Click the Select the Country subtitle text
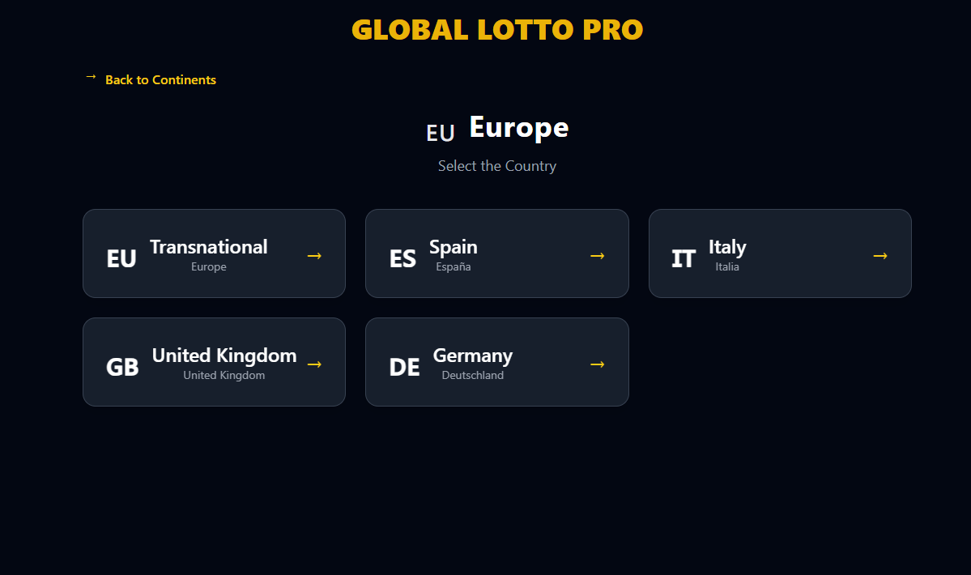This screenshot has height=575, width=971. (496, 165)
